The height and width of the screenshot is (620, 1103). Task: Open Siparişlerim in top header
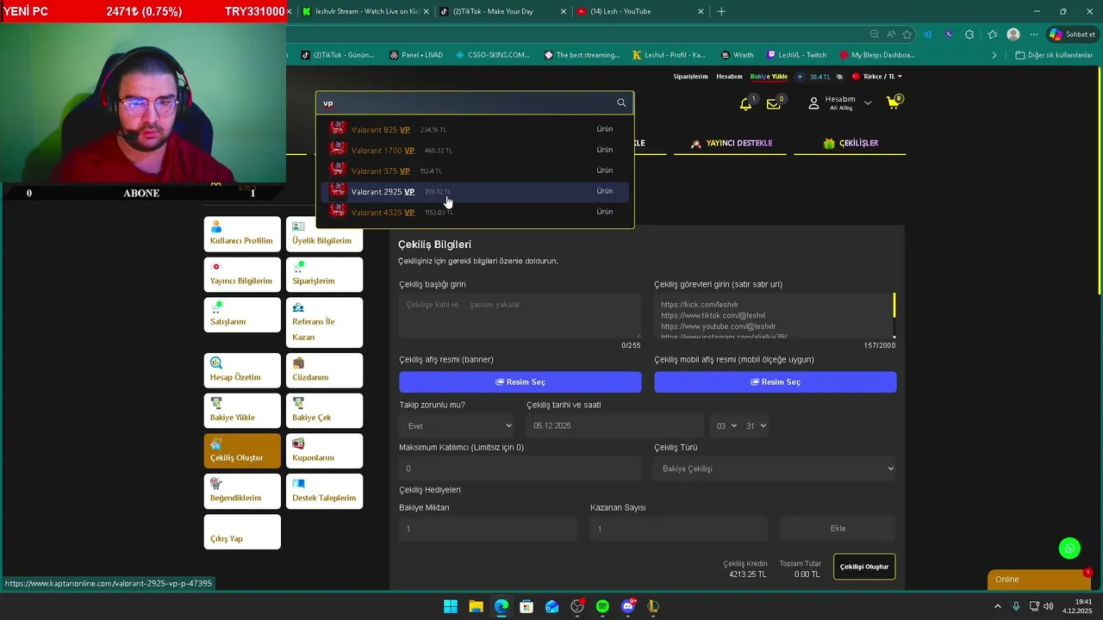click(x=690, y=77)
